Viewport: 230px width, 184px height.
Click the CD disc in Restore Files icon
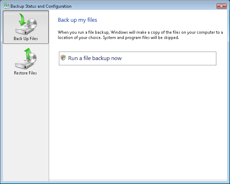tap(32, 58)
